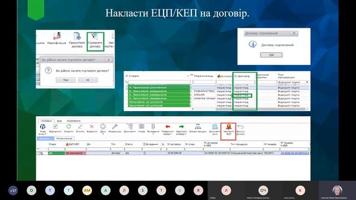This screenshot has height=200, width=356.
Task: Open the Відкриті торги filter dropdown
Action: point(307,82)
